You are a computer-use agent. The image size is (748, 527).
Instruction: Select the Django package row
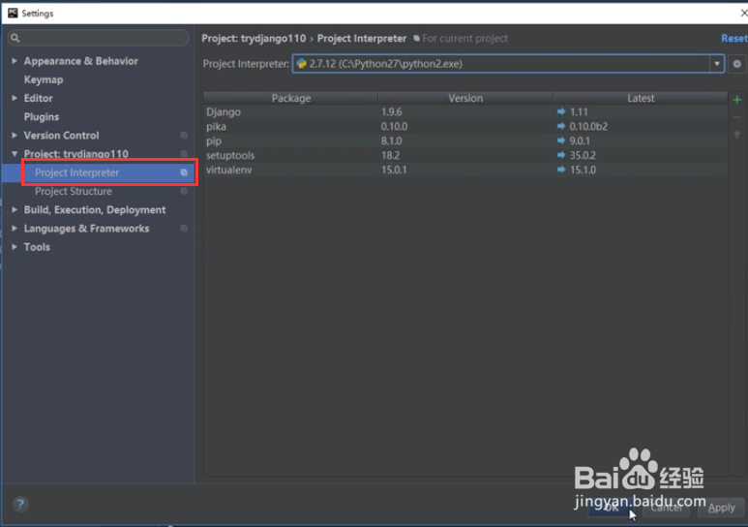coord(465,111)
